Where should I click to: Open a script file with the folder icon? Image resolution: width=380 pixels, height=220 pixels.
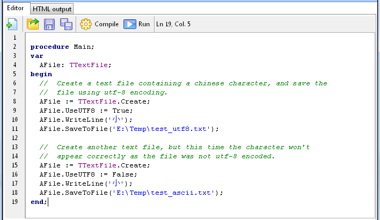tap(33, 24)
